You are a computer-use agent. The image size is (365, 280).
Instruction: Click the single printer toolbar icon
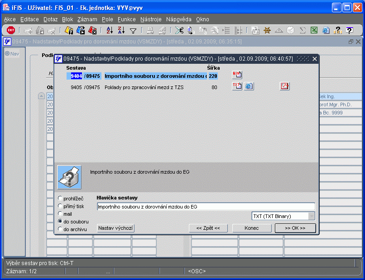click(x=150, y=30)
